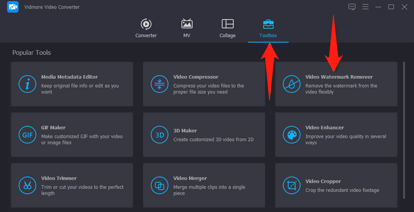414x212 pixels.
Task: Click 'Merge multiple clips' description
Action: 209,190
